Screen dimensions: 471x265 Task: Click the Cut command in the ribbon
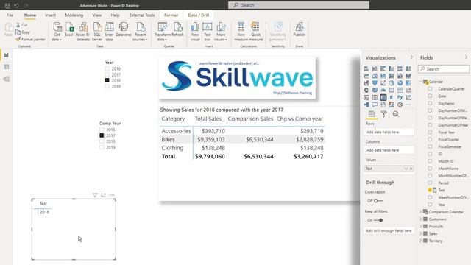(x=21, y=25)
